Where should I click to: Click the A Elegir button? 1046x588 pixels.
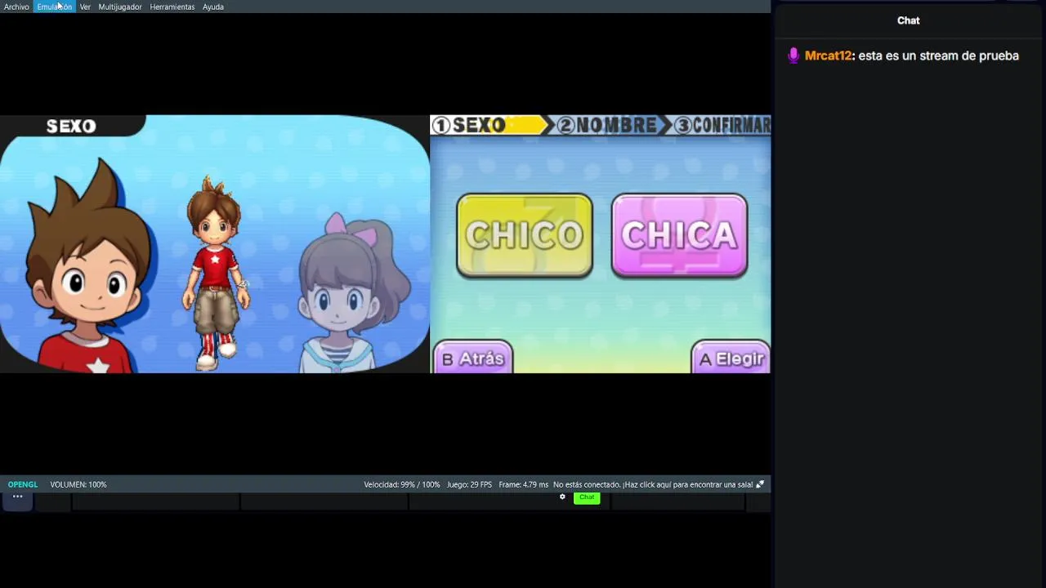coord(731,358)
